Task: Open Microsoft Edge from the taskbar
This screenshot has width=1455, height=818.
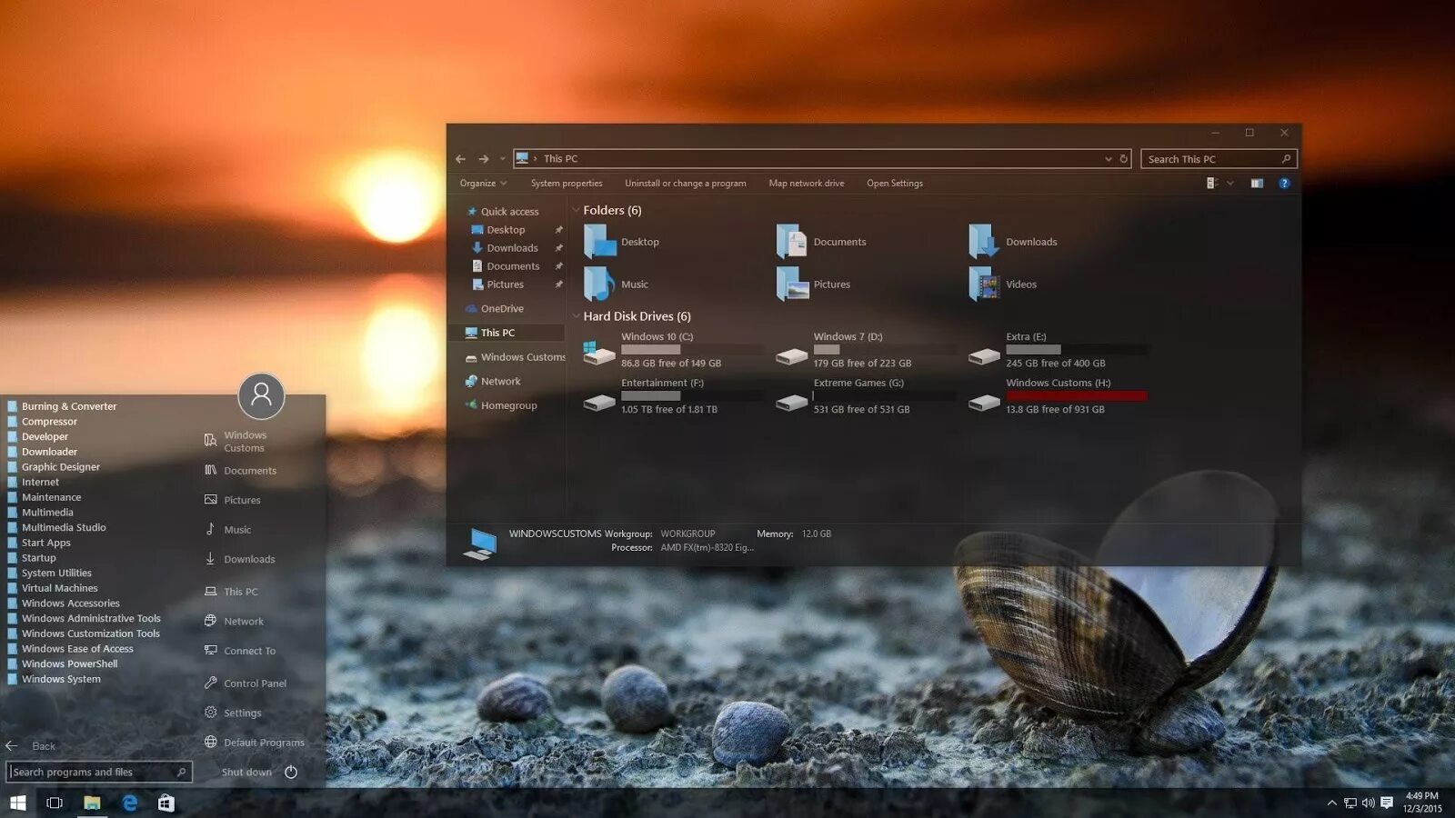Action: click(130, 803)
